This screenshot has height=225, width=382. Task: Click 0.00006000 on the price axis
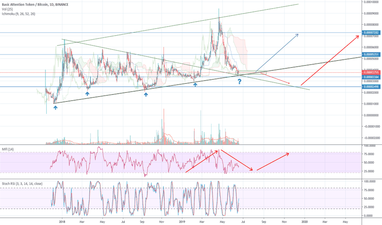click(371, 47)
